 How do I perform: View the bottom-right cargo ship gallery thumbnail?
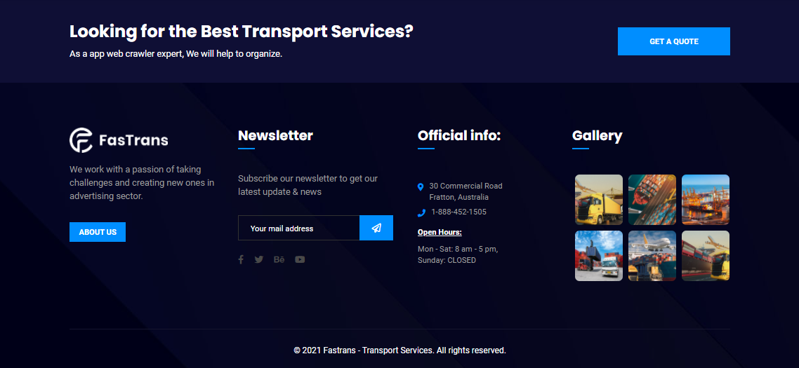click(706, 256)
